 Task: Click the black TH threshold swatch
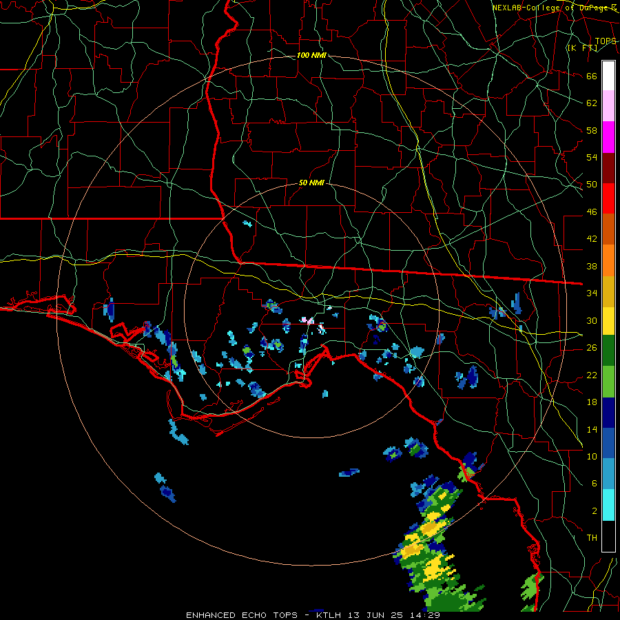click(x=608, y=536)
